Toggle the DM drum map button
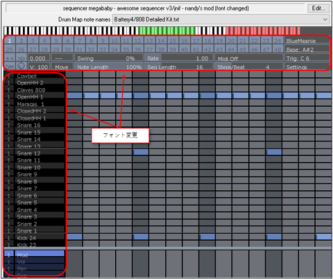The image size is (333, 279). coord(10,67)
